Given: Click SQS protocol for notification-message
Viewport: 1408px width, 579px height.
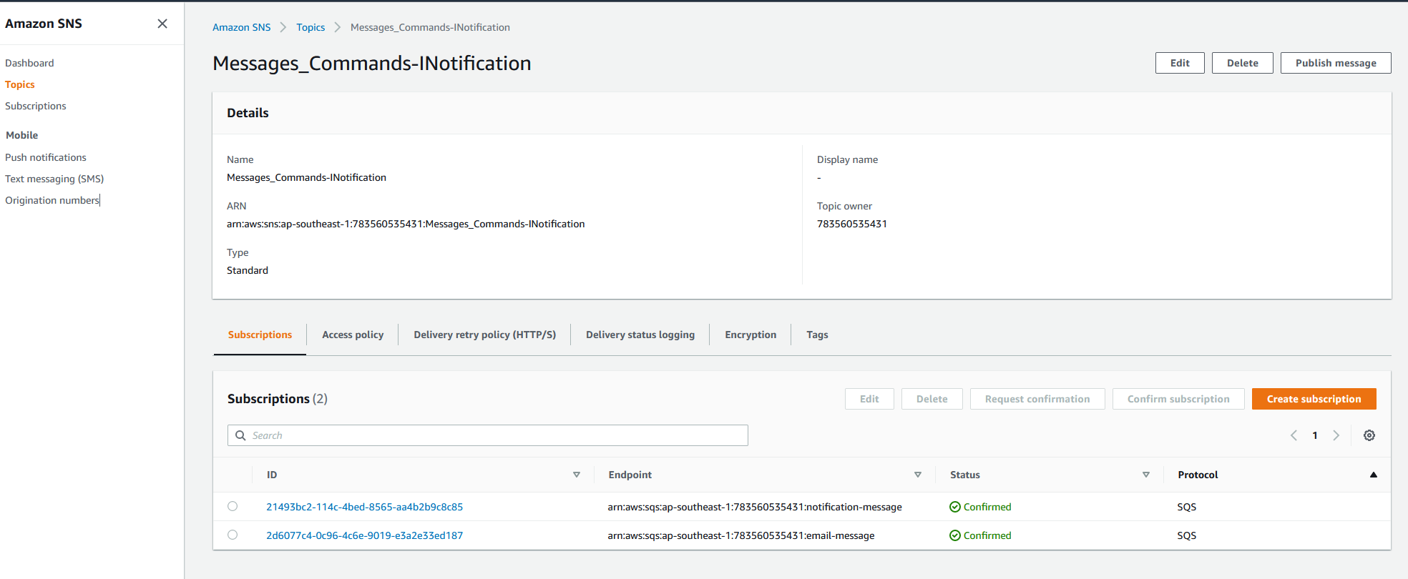Looking at the screenshot, I should (1187, 507).
